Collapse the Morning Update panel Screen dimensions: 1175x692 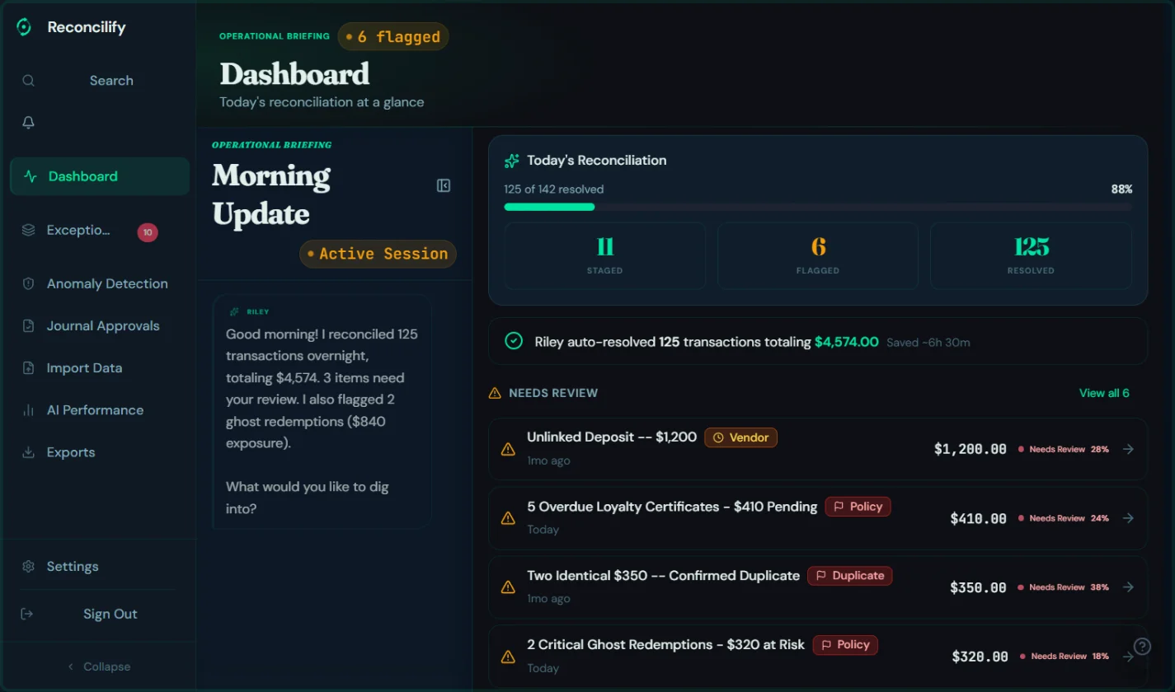tap(444, 185)
